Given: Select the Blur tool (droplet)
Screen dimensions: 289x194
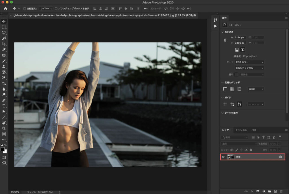Looking at the screenshot, I should [4, 89].
